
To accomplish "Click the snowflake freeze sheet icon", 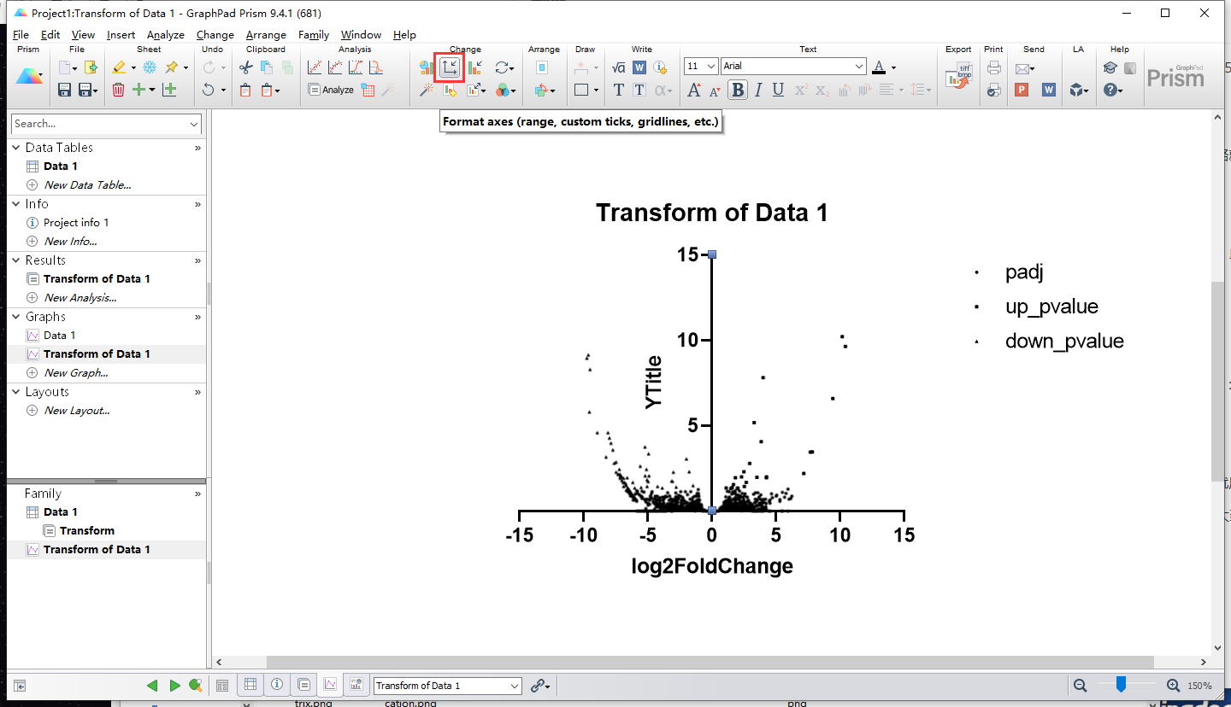I will click(x=150, y=67).
